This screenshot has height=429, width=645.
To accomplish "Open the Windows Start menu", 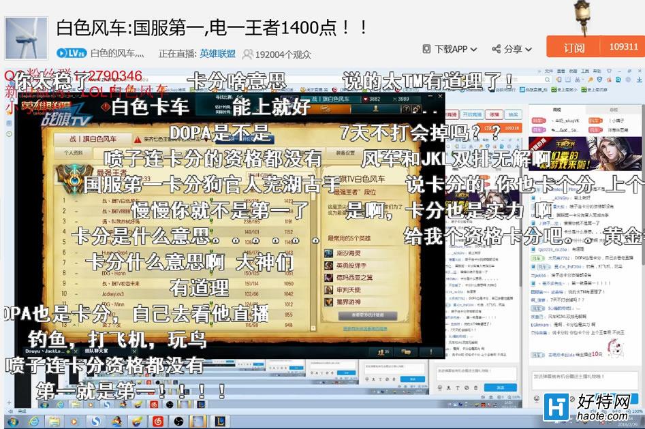I will 12,422.
